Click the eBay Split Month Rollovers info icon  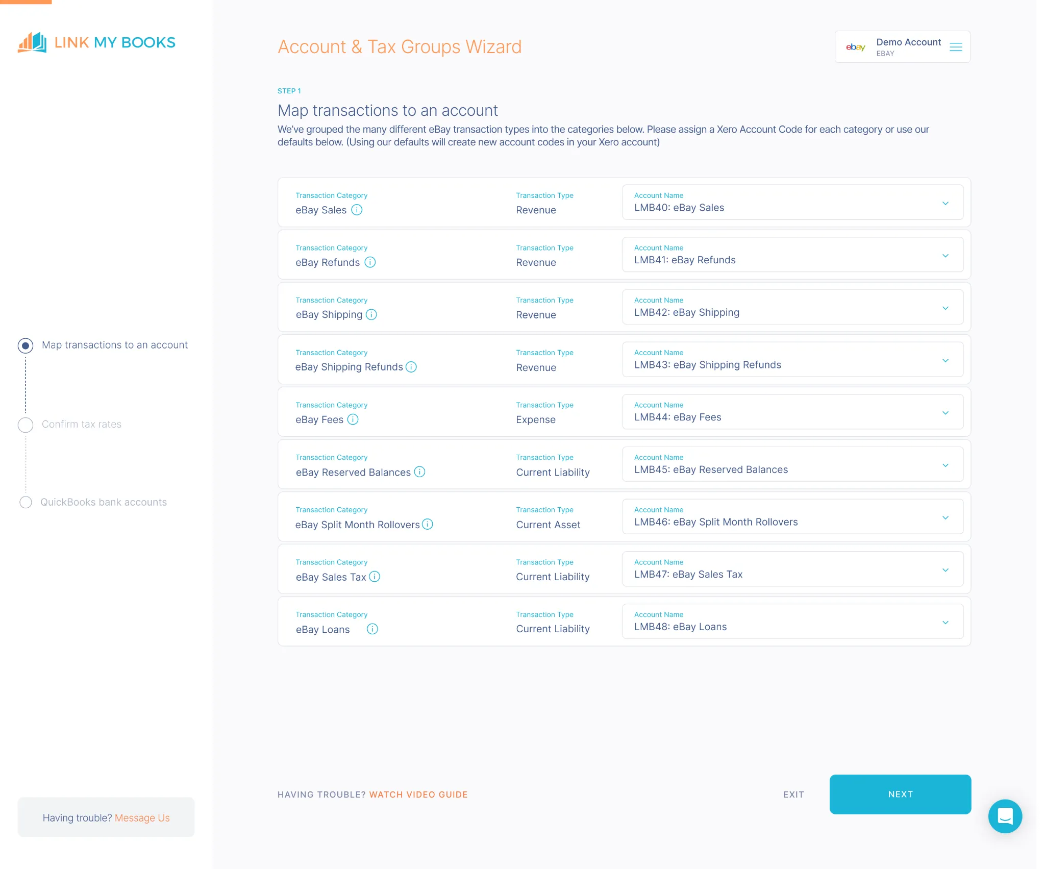[x=428, y=524]
